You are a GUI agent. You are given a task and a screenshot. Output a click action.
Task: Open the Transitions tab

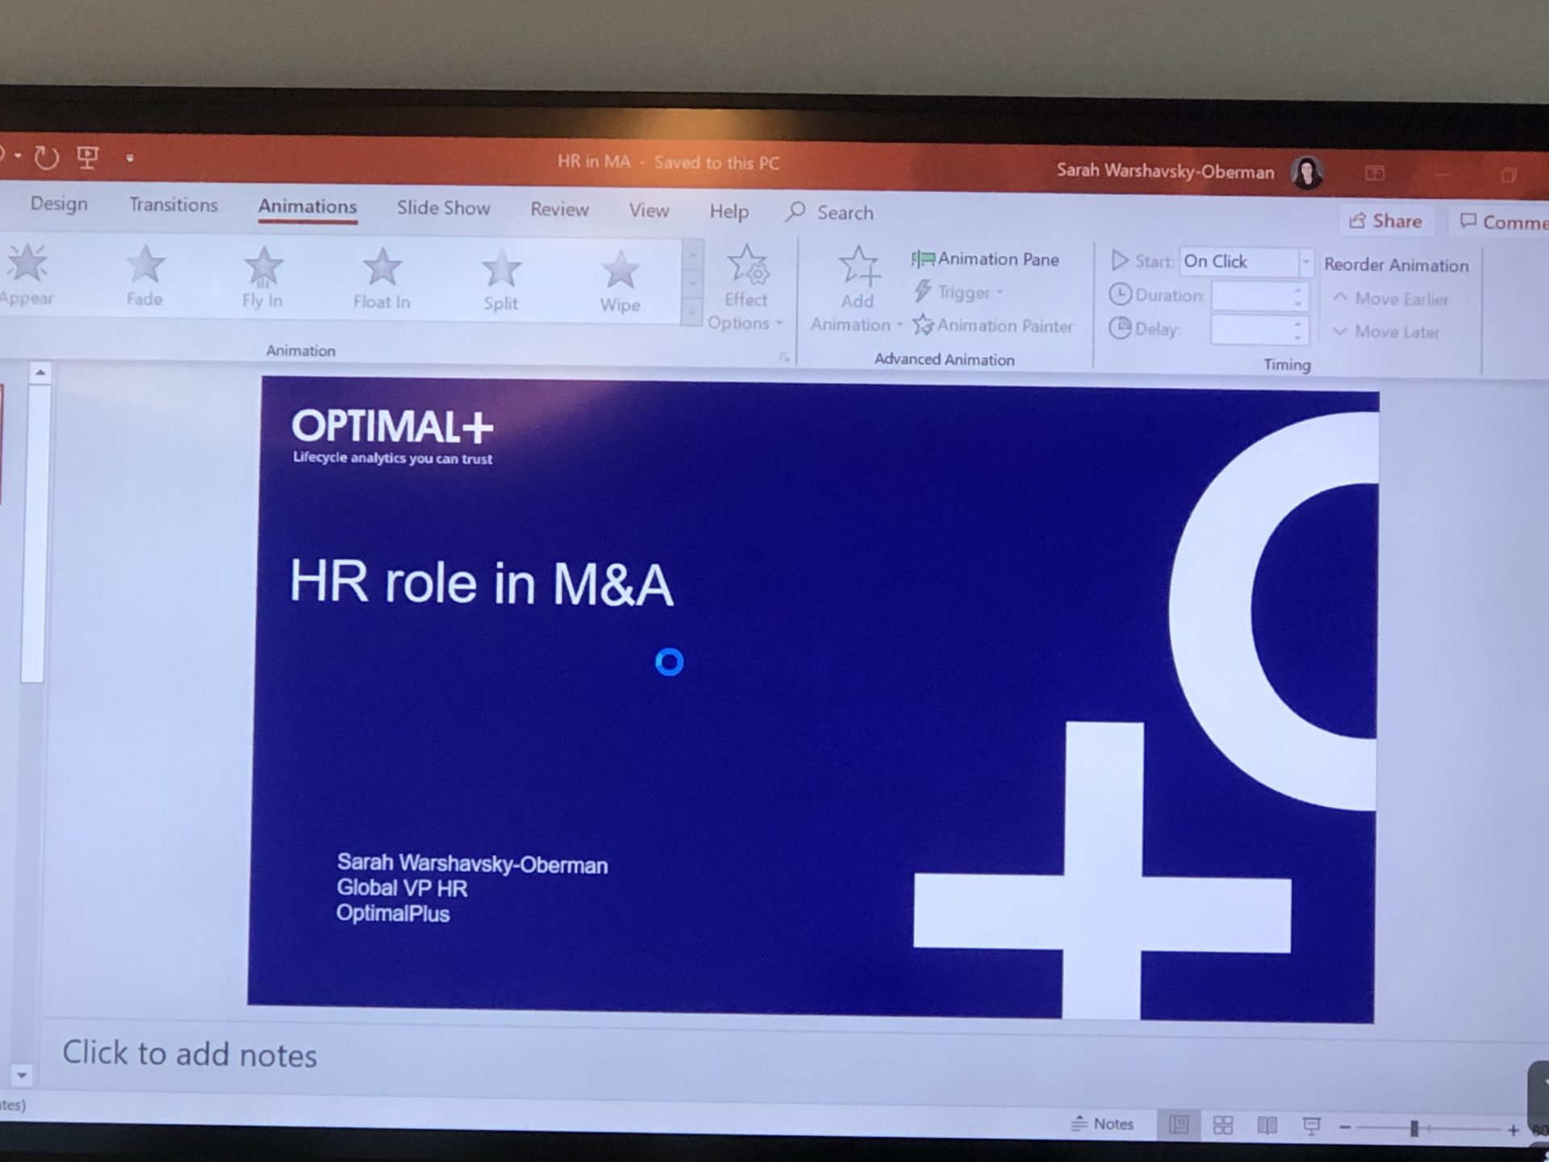coord(173,205)
